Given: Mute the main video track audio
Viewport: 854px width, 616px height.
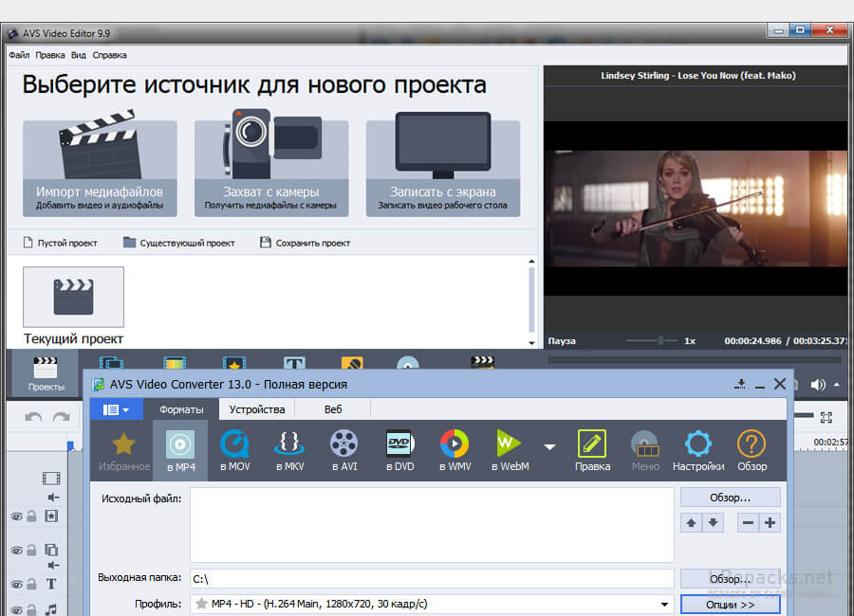Looking at the screenshot, I should coord(53,497).
